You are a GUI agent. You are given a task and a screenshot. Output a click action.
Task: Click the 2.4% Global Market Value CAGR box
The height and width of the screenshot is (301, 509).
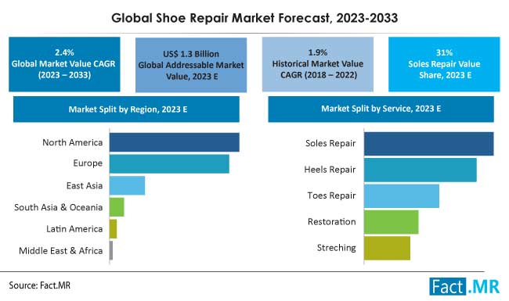[64, 64]
